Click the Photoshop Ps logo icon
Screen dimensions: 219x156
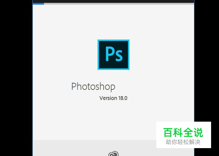(x=113, y=55)
